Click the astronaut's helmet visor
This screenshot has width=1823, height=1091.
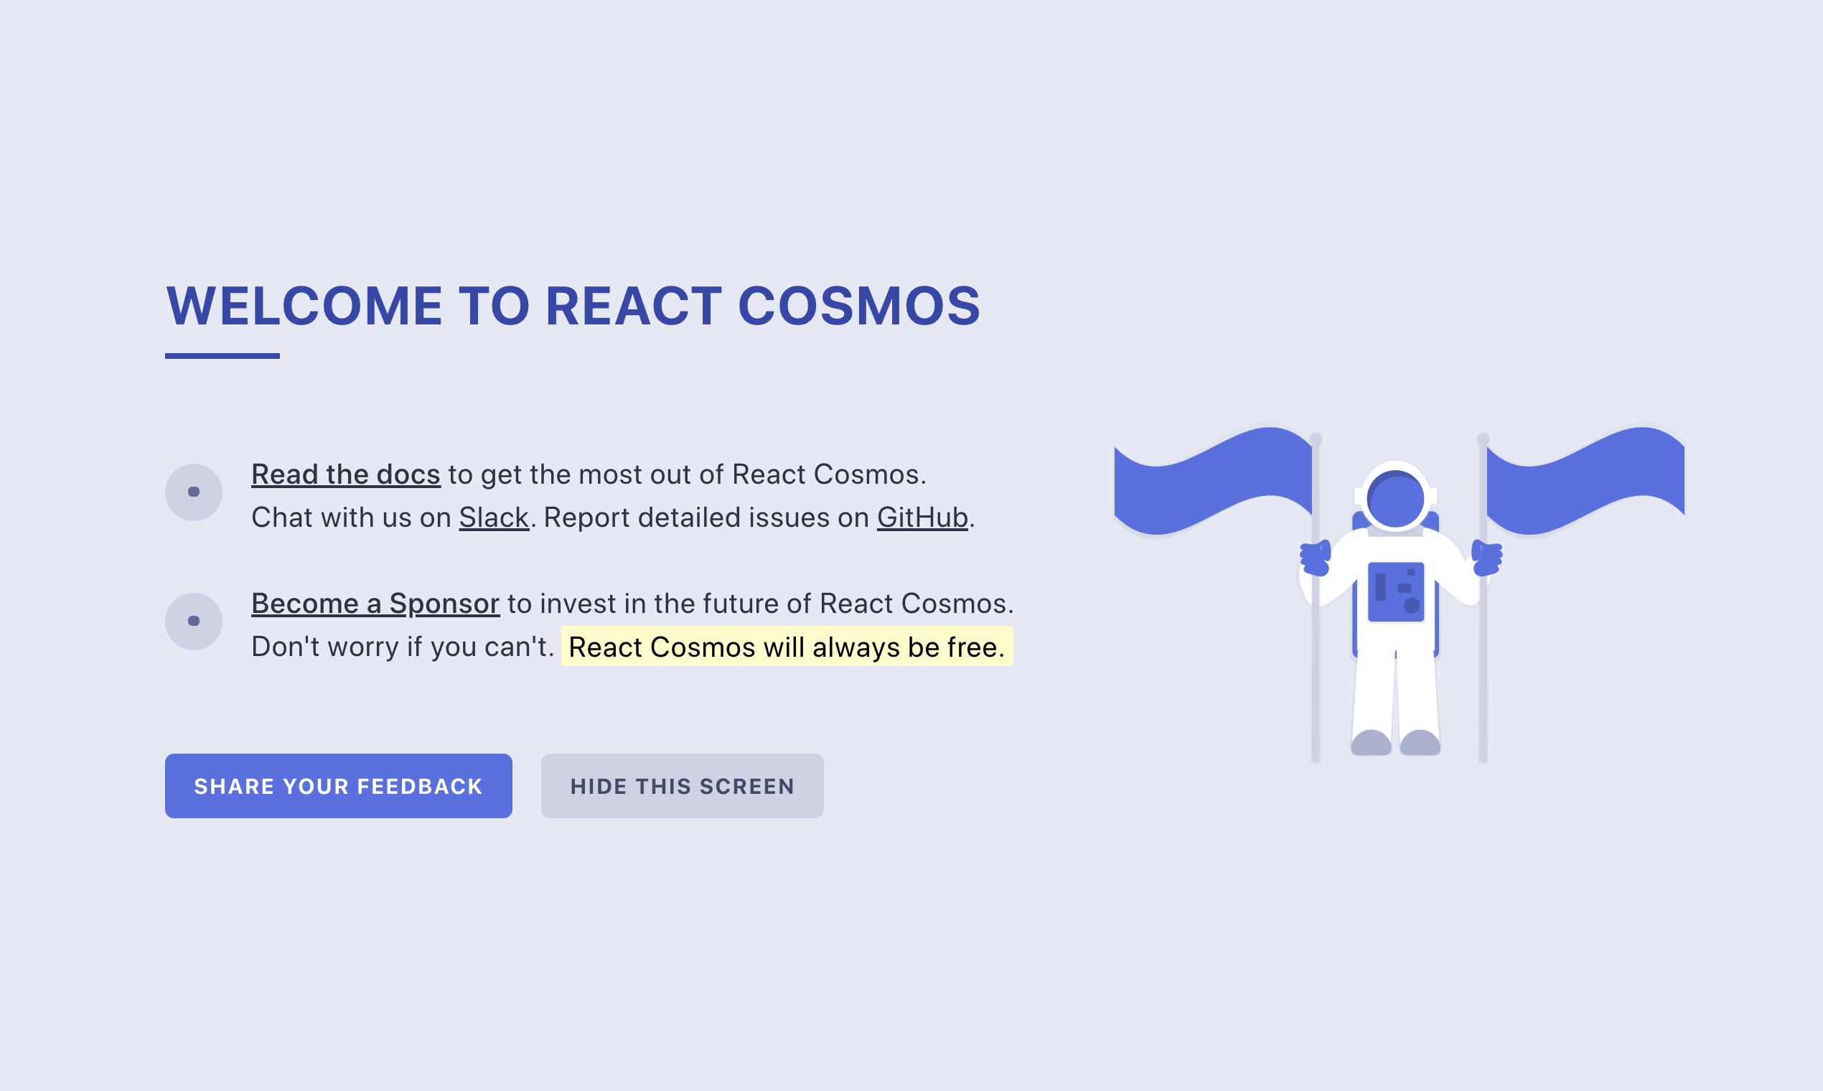click(x=1395, y=500)
